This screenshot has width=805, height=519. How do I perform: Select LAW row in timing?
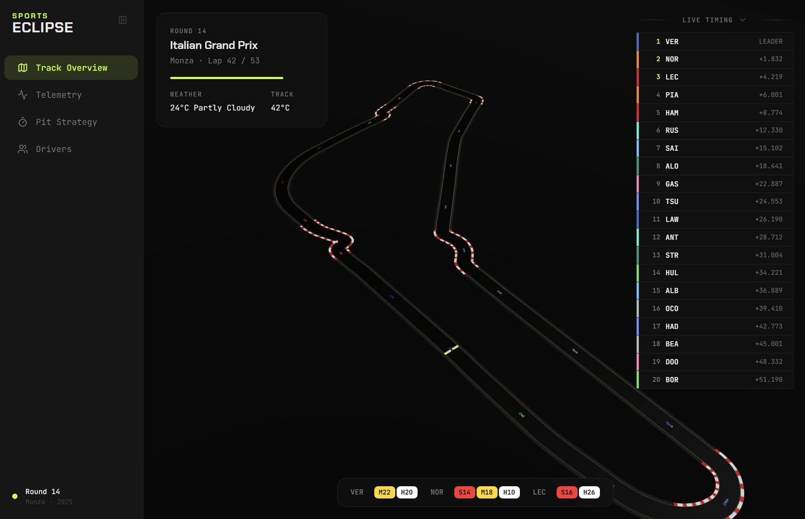[x=715, y=219]
